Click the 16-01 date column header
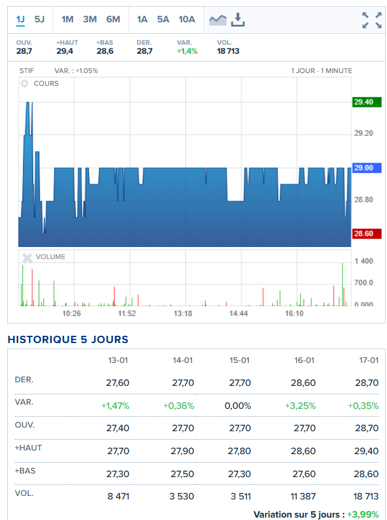Viewport: 387px width, 520px height. [304, 360]
